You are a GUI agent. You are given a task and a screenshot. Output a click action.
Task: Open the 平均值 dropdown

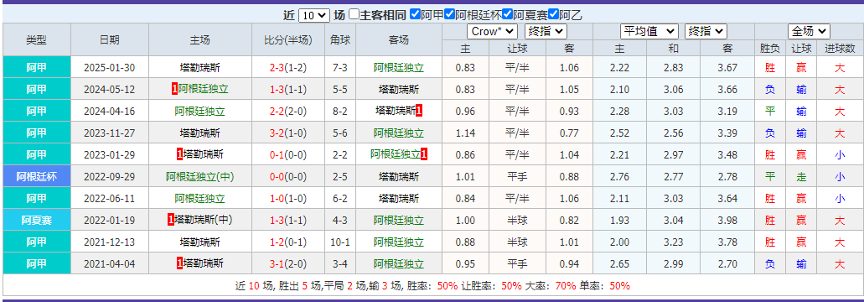649,31
